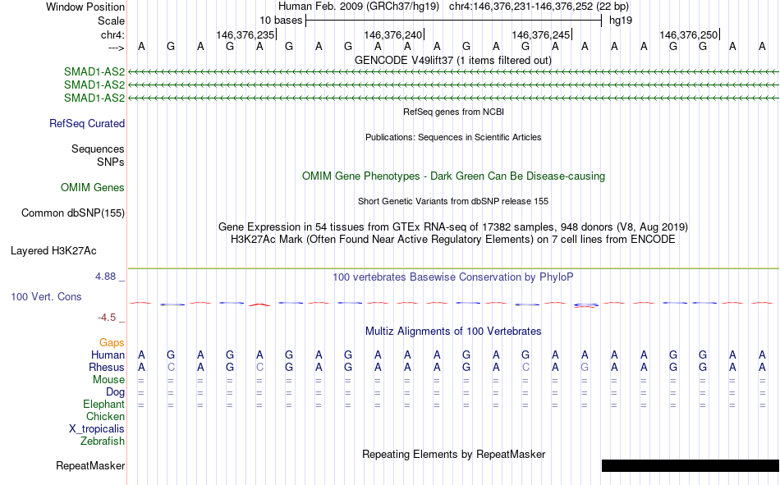
Task: Click the 'RefSeq genes from NCBI' title
Action: [454, 112]
